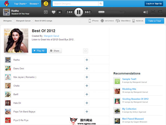This screenshot has width=166, height=125.
Task: Go back to the previous track
Action: 70,12
